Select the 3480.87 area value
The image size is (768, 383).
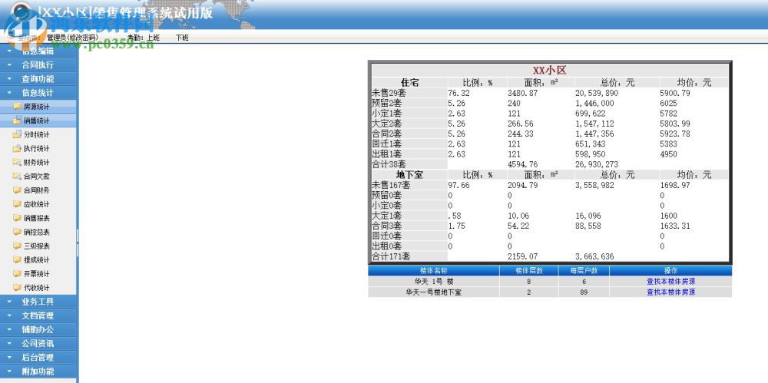pos(523,93)
